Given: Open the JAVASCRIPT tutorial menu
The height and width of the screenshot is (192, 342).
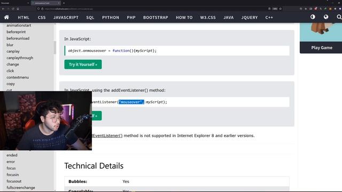Looking at the screenshot, I should [x=66, y=18].
